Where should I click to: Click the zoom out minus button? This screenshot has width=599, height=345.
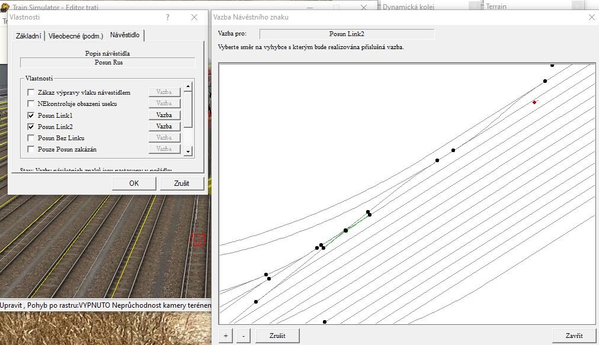coord(244,336)
